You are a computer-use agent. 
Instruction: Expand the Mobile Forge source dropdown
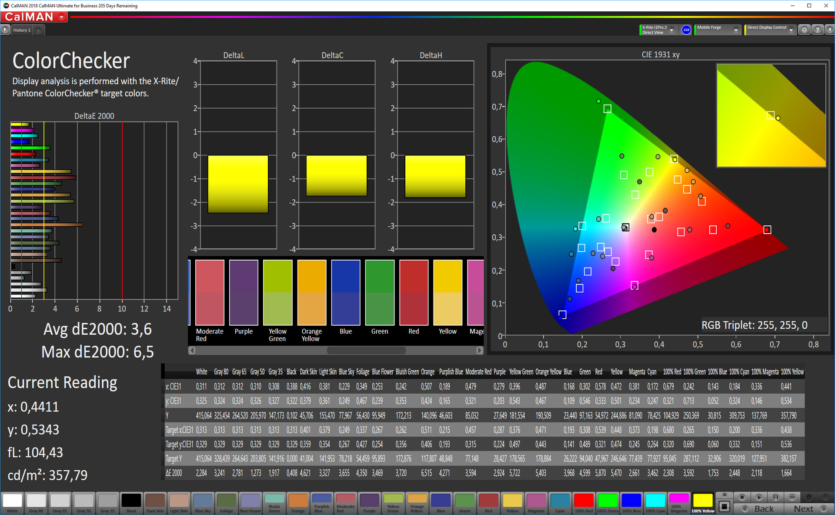click(736, 30)
